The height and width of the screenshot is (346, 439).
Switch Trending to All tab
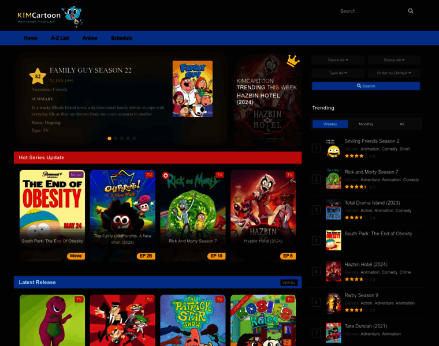point(402,124)
